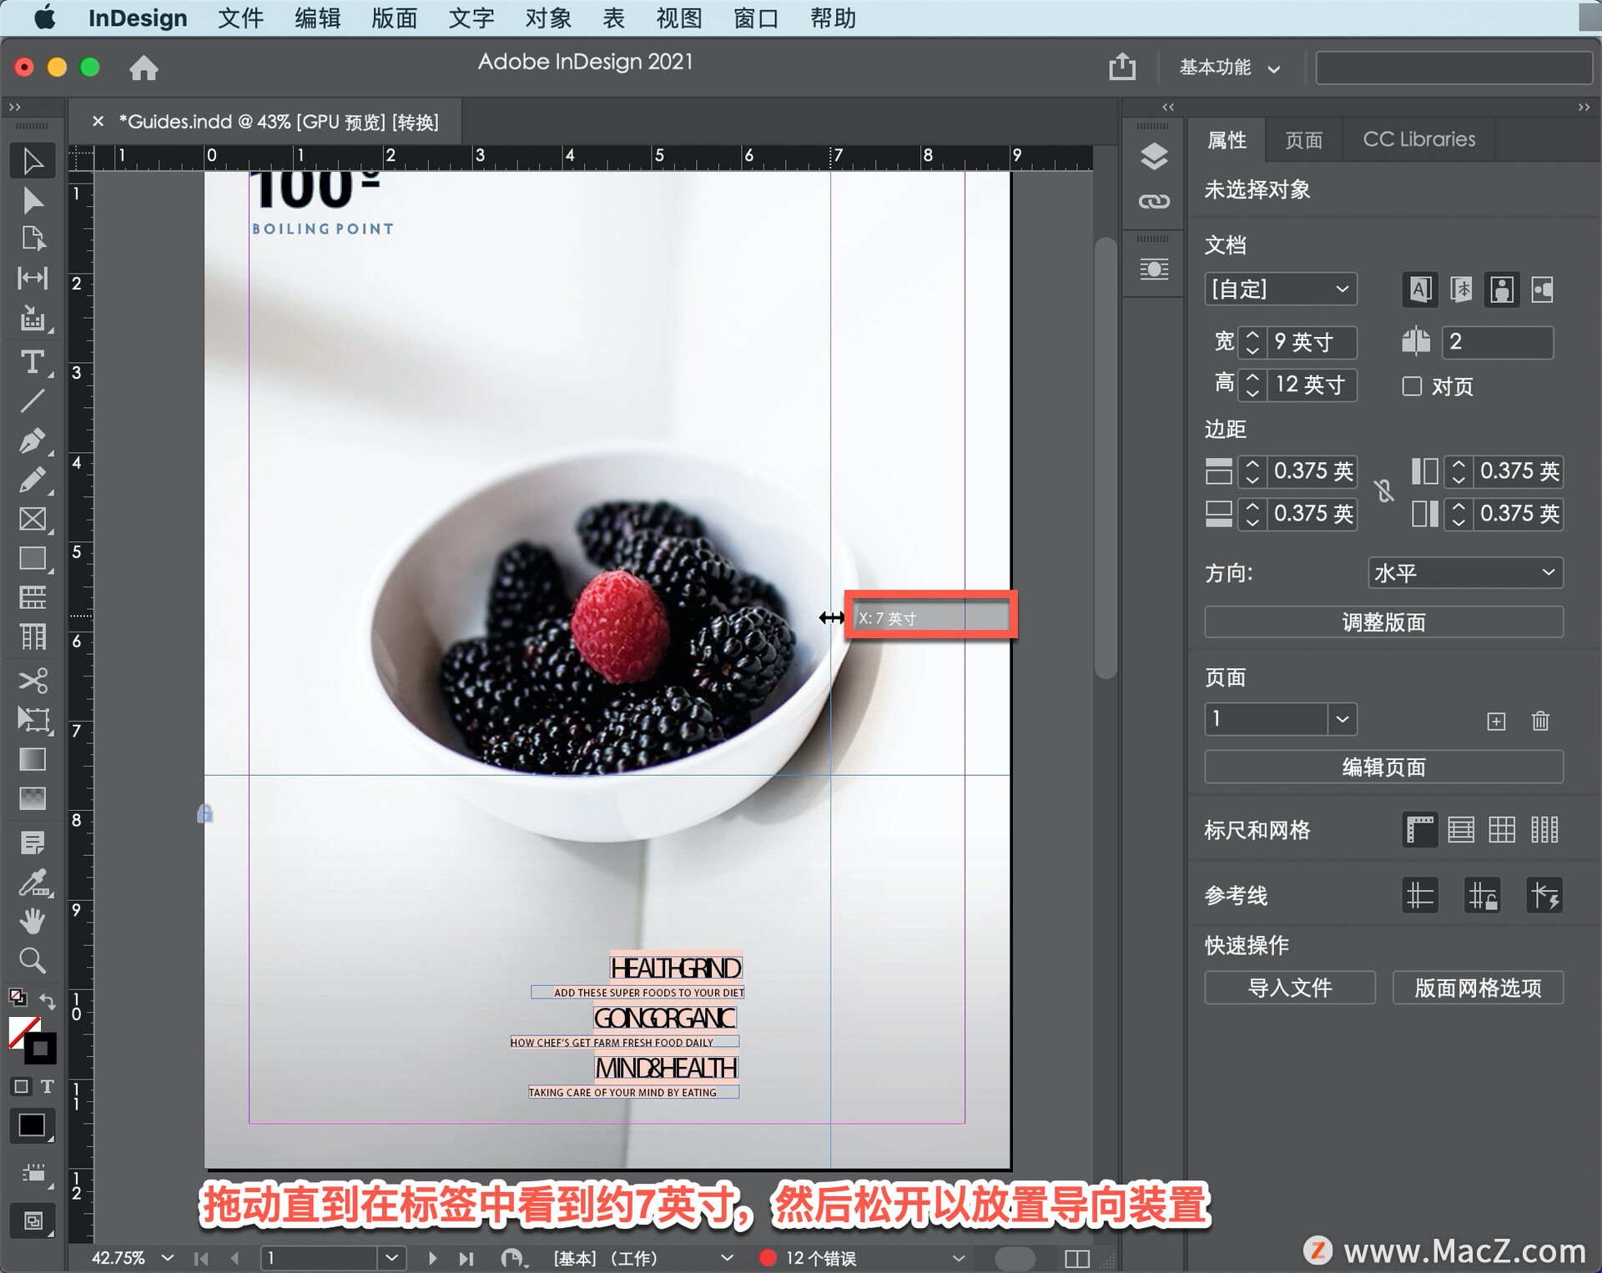This screenshot has height=1273, width=1602.
Task: Select the Gradient Swatch tool
Action: click(x=33, y=759)
